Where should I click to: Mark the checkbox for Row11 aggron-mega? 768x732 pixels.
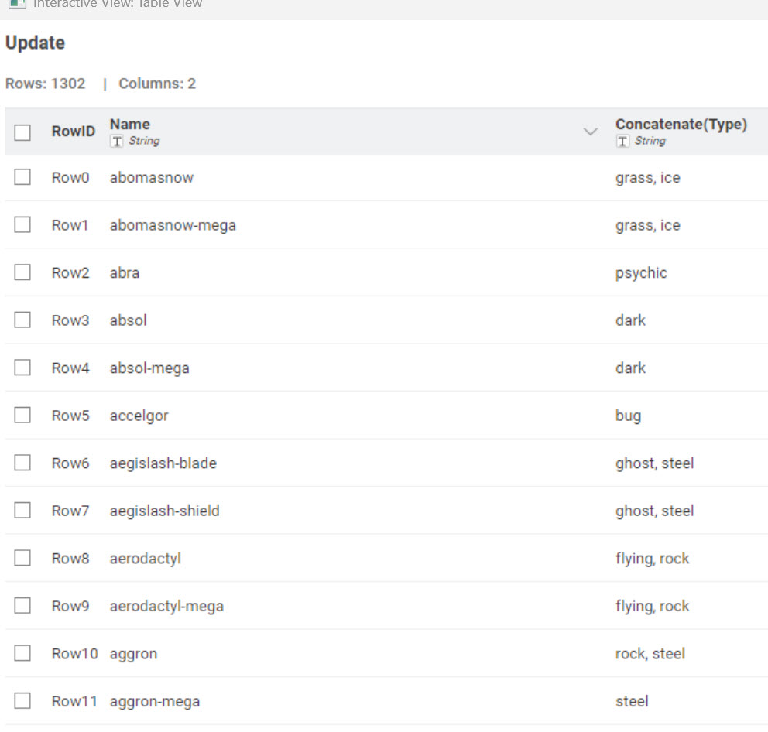click(22, 701)
